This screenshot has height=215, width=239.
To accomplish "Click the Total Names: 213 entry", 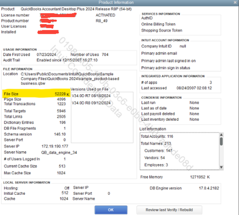I will point(156,143).
